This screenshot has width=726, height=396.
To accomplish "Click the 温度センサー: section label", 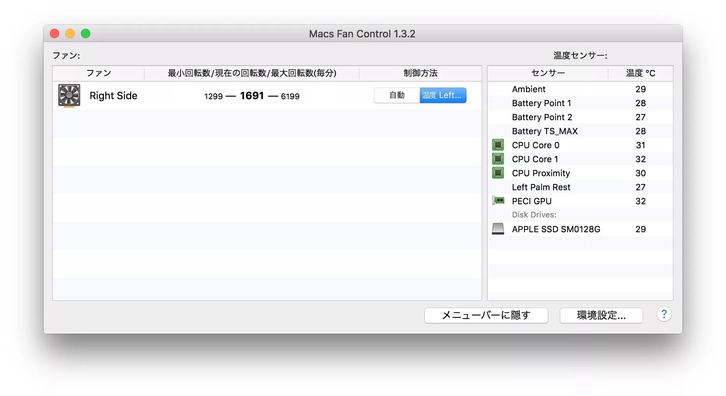I will pyautogui.click(x=580, y=56).
